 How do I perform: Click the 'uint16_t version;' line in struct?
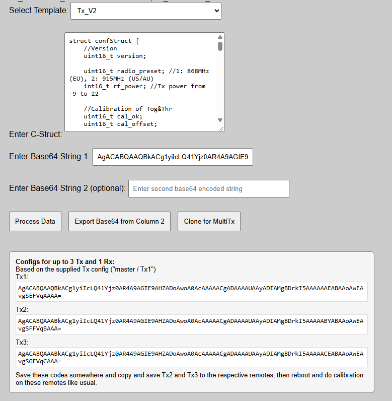coord(115,56)
